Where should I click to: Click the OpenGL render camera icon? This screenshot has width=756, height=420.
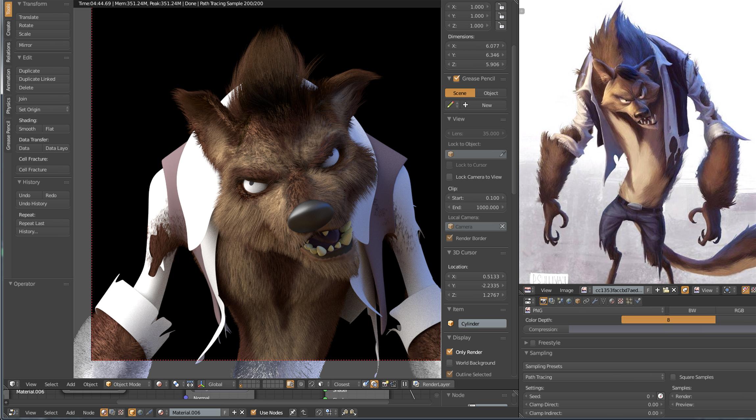coord(385,384)
